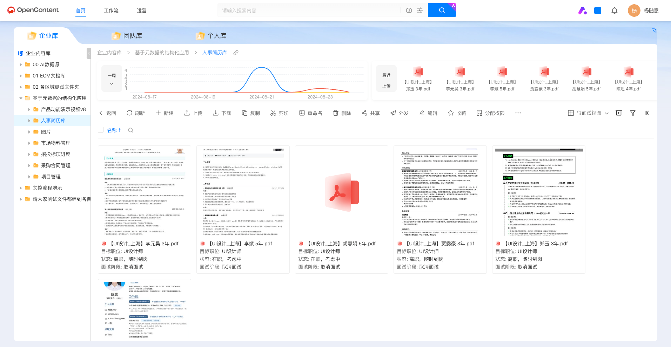Click 新建 create button

pyautogui.click(x=165, y=113)
